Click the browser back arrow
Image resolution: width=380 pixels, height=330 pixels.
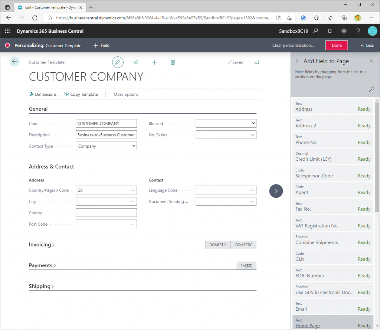[9, 18]
